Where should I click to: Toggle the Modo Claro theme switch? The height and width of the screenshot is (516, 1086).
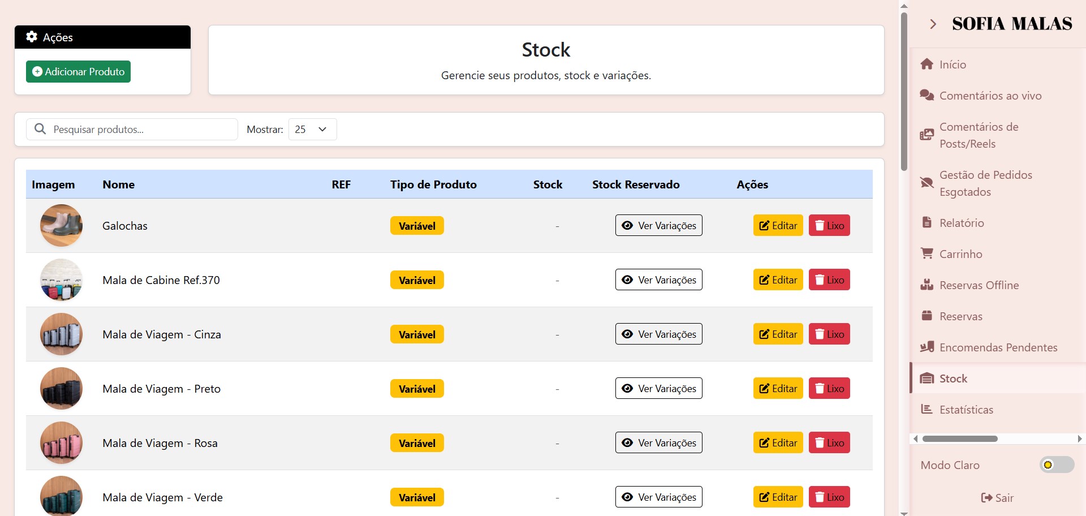[x=1056, y=465]
